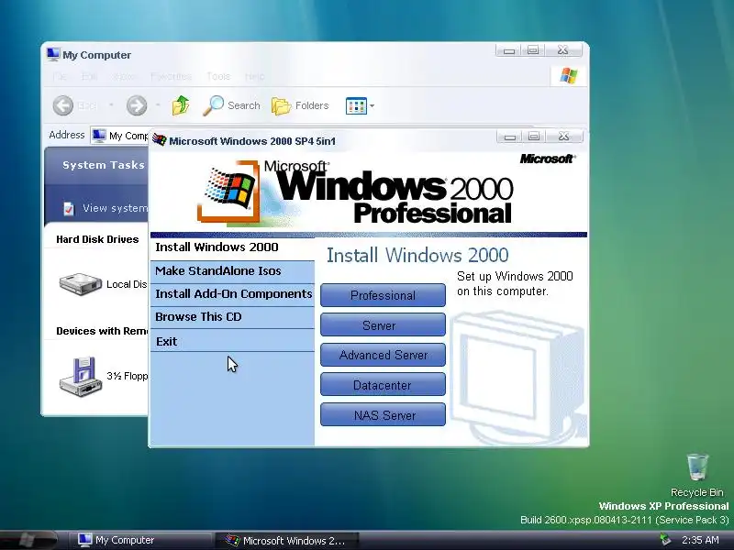This screenshot has width=734, height=550.
Task: Click the Devices with Removable Storage heading
Action: pos(102,331)
